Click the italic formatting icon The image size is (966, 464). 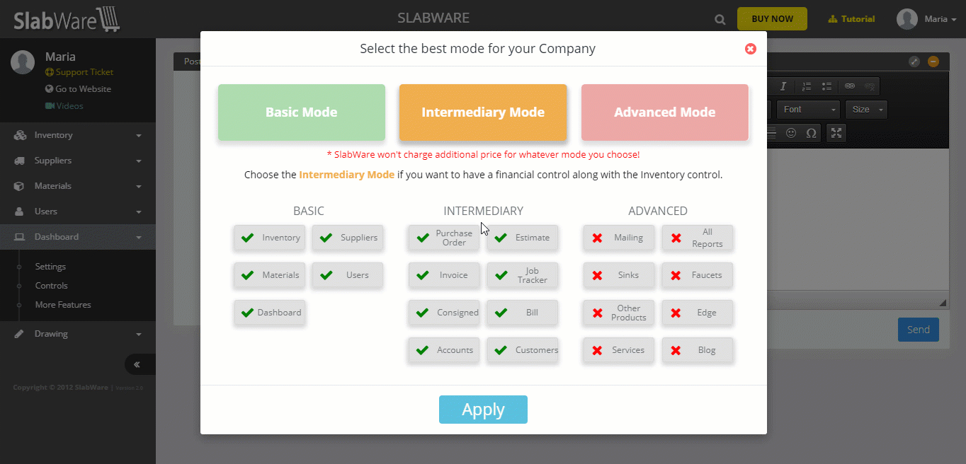point(783,86)
